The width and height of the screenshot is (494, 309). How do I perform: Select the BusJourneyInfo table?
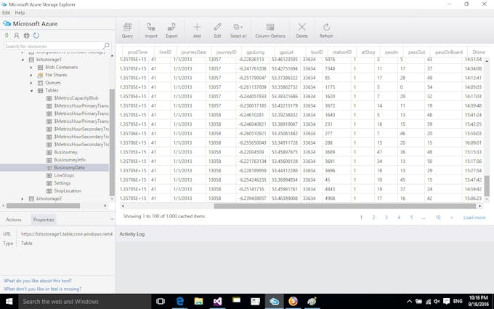pyautogui.click(x=69, y=160)
